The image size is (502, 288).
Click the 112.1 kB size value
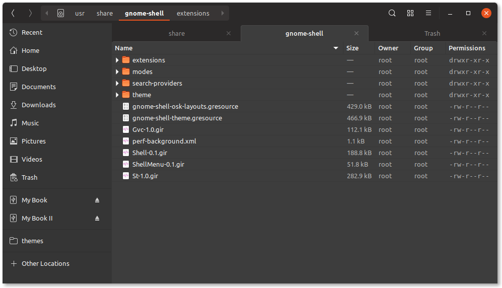point(359,129)
